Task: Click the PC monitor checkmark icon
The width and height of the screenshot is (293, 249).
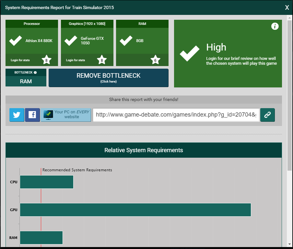Action: pos(48,115)
